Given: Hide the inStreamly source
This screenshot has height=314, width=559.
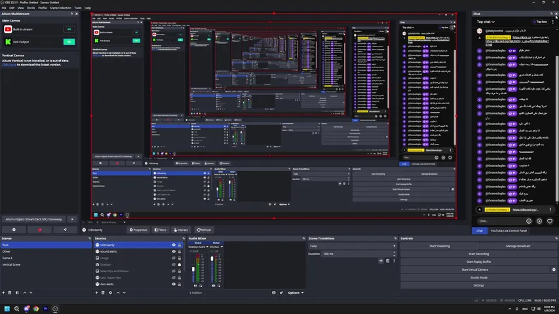Looking at the screenshot, I should point(174,245).
